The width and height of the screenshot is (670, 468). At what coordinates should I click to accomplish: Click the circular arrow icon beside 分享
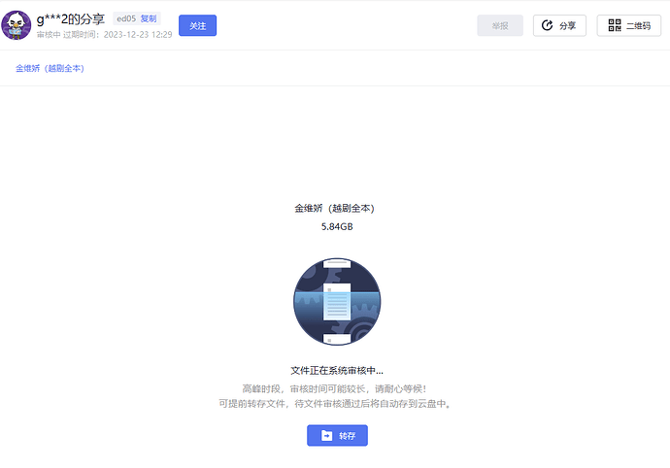click(x=547, y=25)
